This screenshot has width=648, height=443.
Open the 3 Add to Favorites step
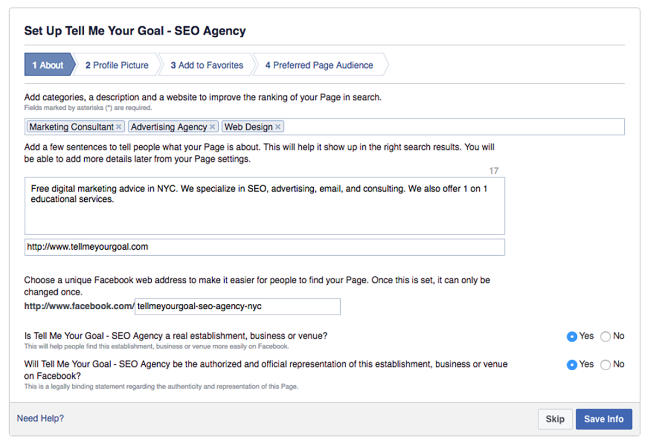coord(207,65)
